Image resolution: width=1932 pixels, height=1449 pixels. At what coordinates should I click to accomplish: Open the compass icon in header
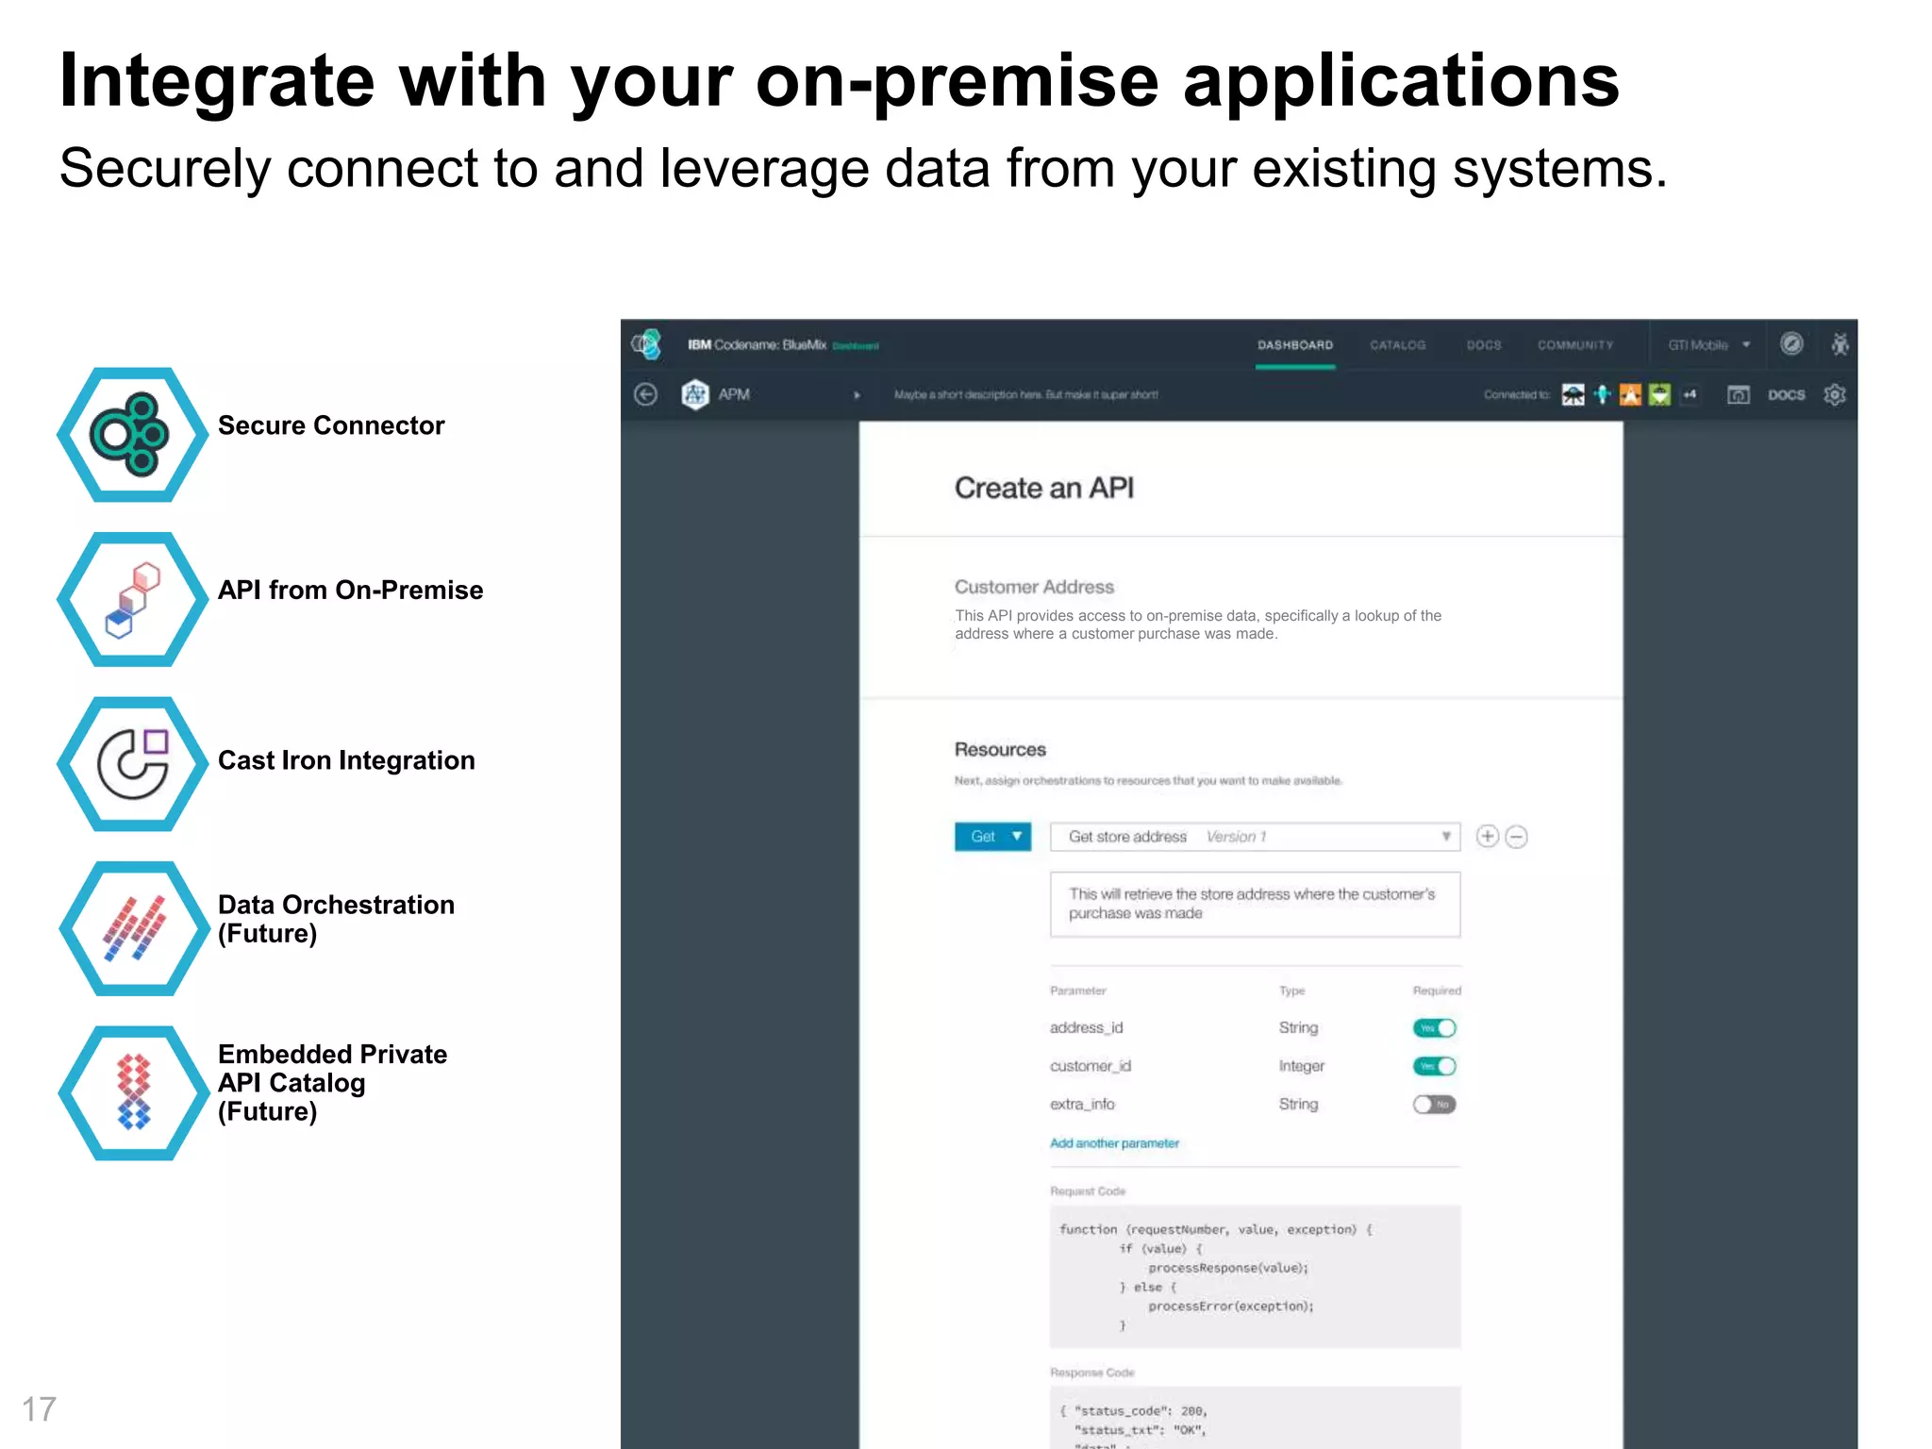tap(1791, 344)
